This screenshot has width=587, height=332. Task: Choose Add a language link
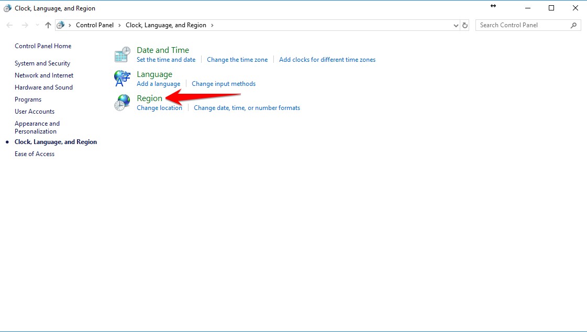point(158,84)
